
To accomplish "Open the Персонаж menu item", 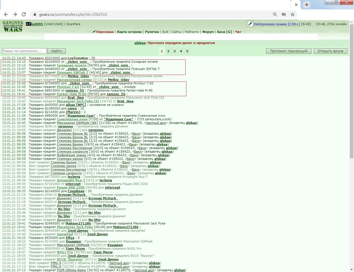I will click(x=105, y=32).
